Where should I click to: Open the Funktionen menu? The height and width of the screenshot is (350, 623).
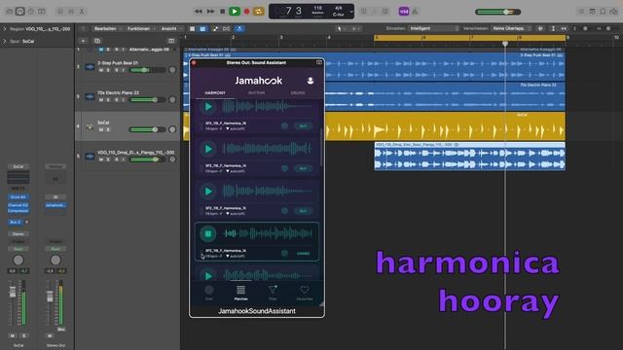pos(140,28)
